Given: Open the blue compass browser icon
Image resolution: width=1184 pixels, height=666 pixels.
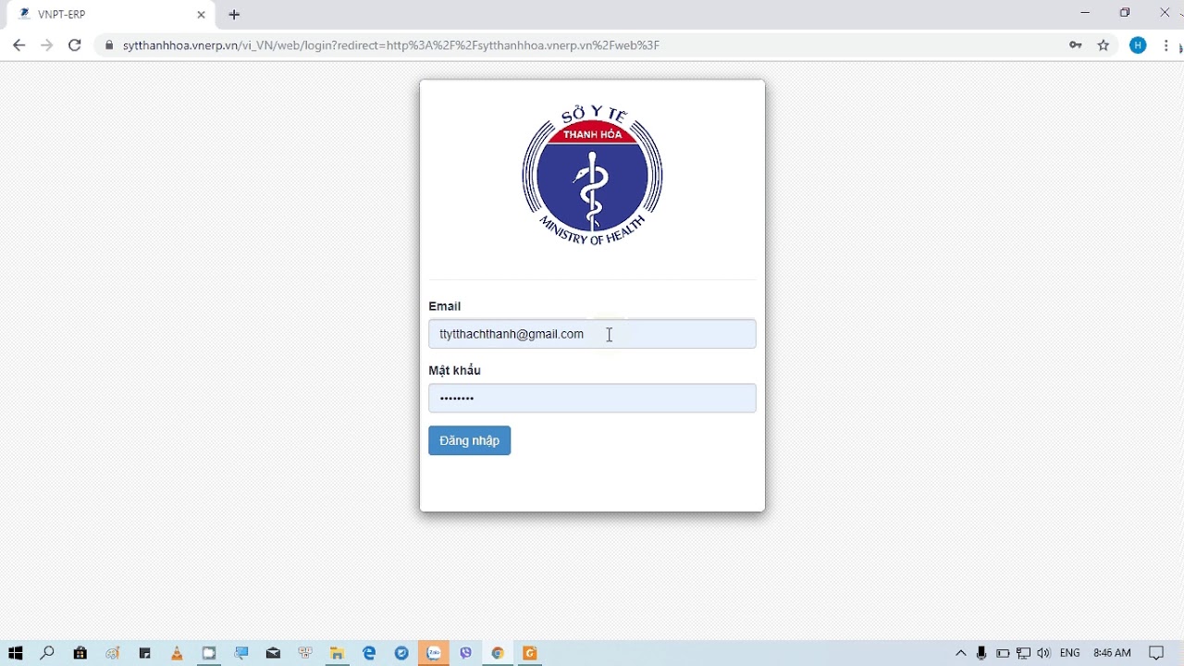Looking at the screenshot, I should click(401, 653).
